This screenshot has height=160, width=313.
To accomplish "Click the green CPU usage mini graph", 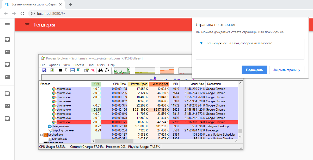I will 122,70.
